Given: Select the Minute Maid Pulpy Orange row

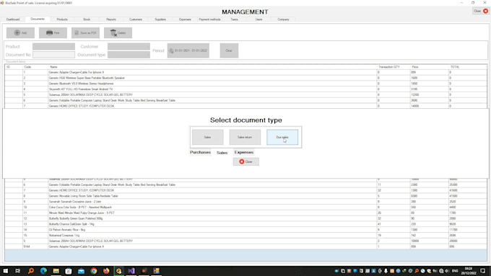Looking at the screenshot, I should click(x=245, y=213).
